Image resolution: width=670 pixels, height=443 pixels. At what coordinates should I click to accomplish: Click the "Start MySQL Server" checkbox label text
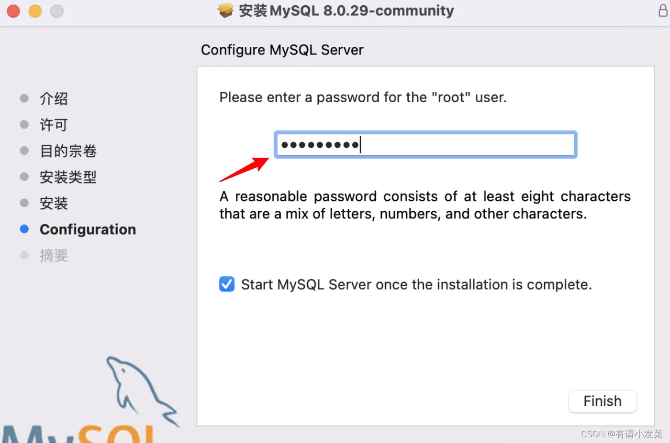416,285
